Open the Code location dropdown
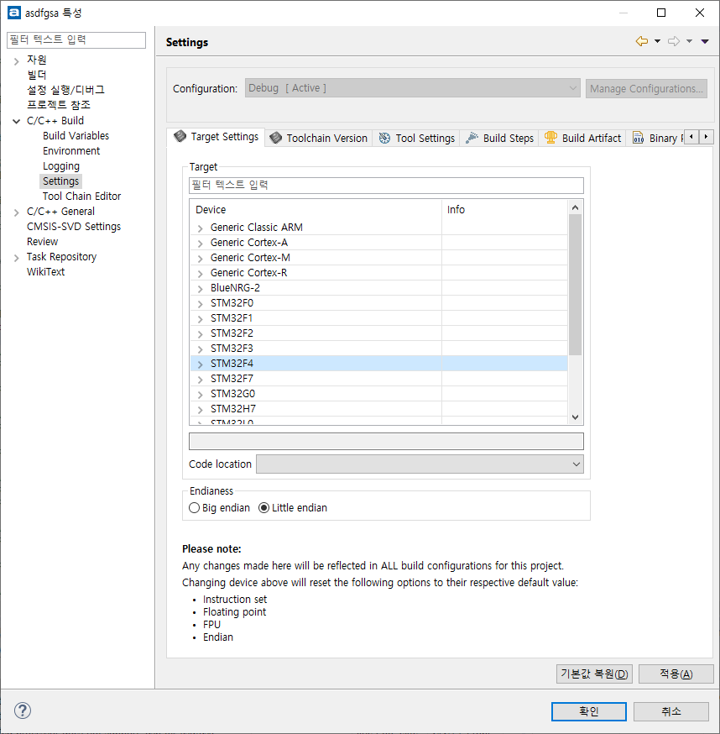This screenshot has height=734, width=720. 420,464
